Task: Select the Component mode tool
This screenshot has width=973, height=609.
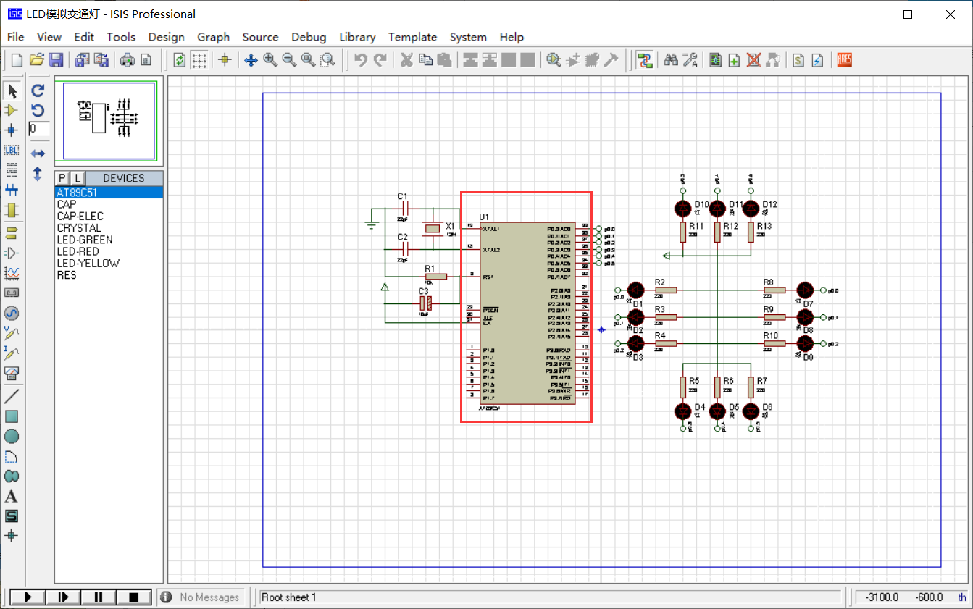Action: click(x=12, y=110)
